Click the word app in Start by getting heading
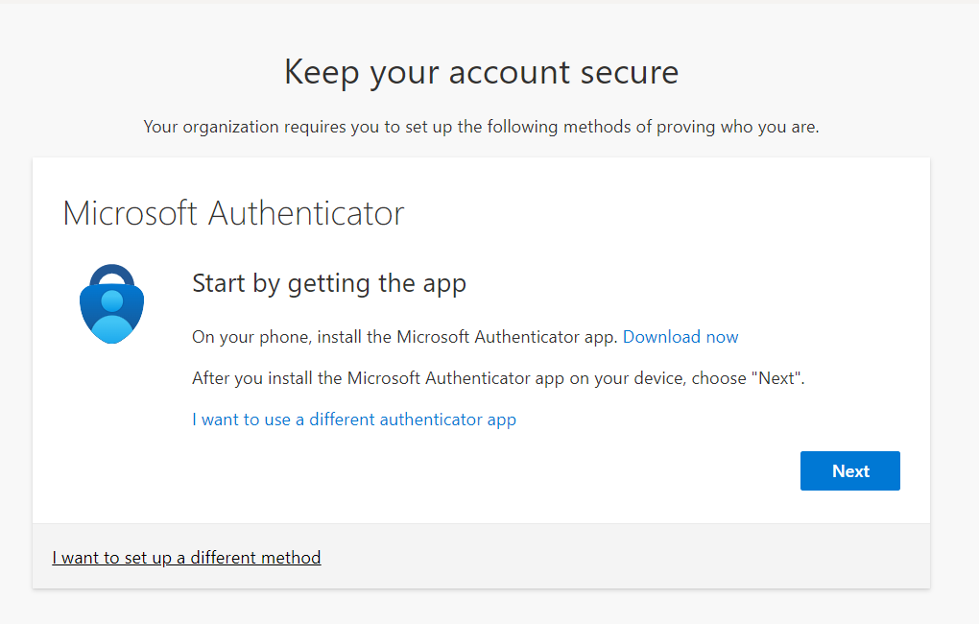Screen dimensions: 979x624 (444, 284)
